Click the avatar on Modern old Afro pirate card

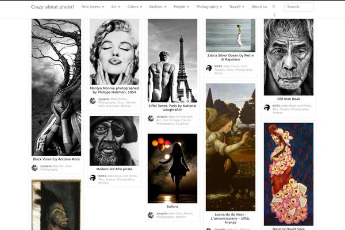coord(93,178)
